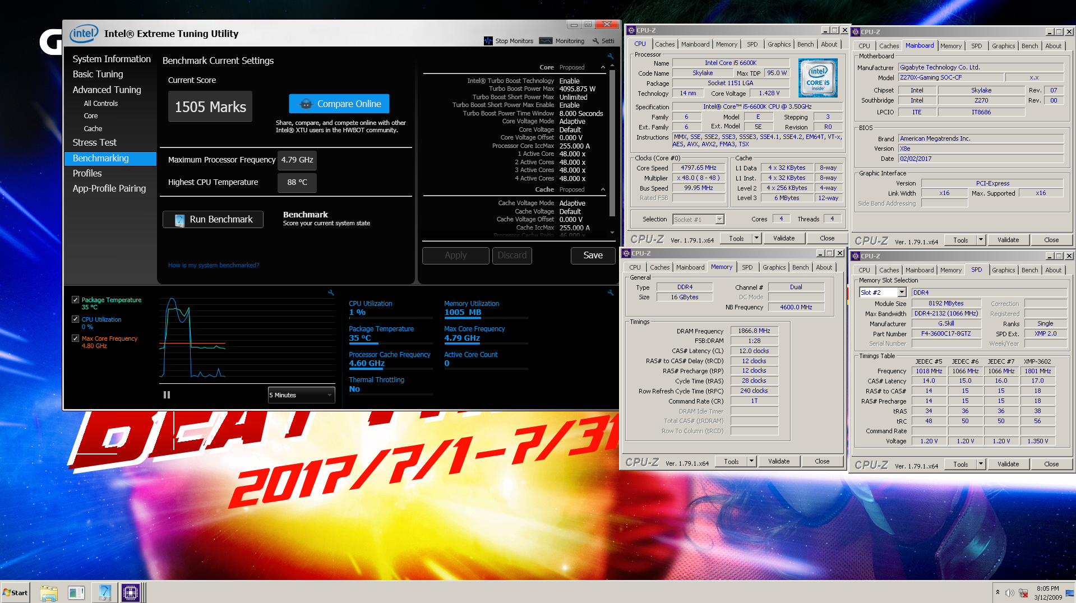Click the blue wrench above the Core settings list

(611, 56)
